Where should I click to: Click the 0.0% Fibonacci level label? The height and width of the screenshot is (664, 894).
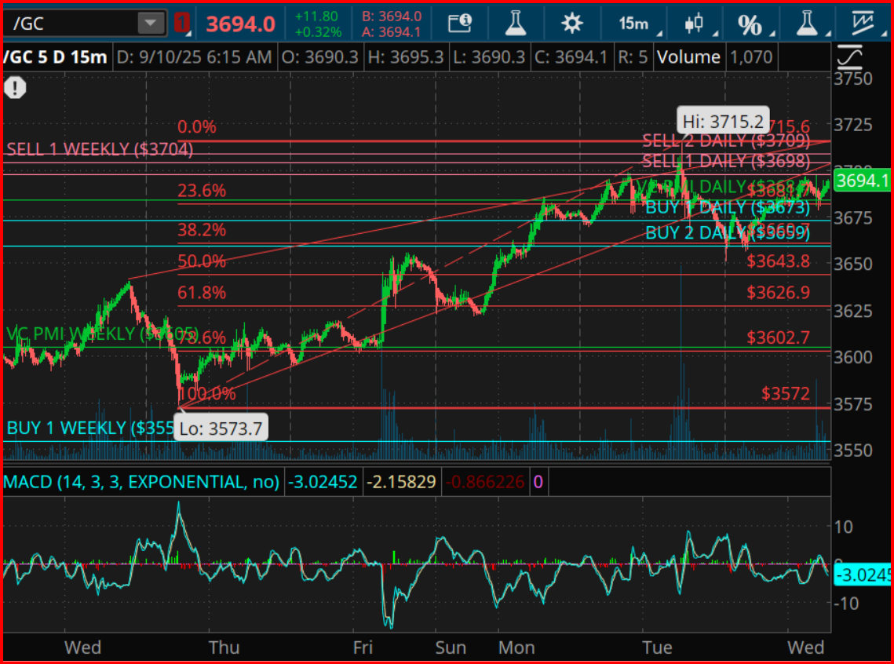(197, 126)
